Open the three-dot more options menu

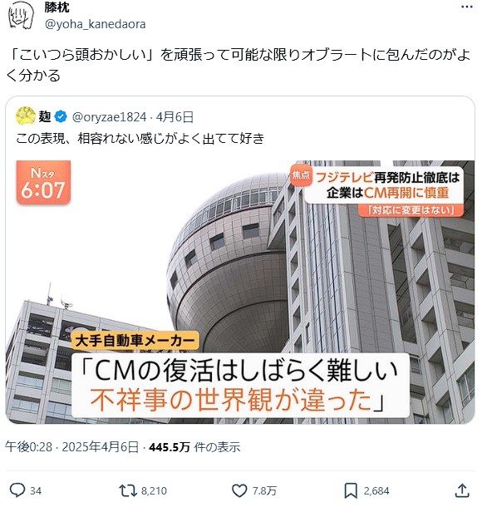pyautogui.click(x=466, y=7)
